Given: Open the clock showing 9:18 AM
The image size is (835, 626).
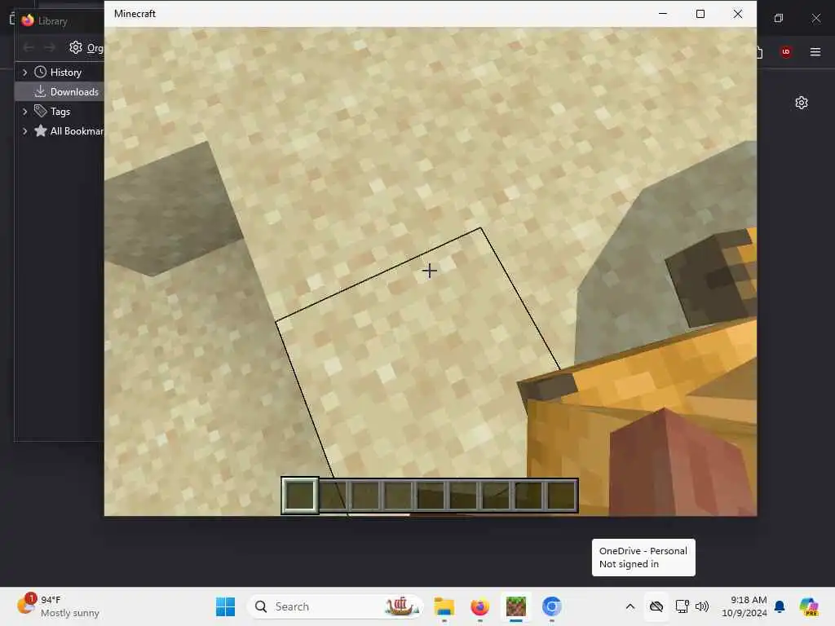Looking at the screenshot, I should click(x=744, y=606).
